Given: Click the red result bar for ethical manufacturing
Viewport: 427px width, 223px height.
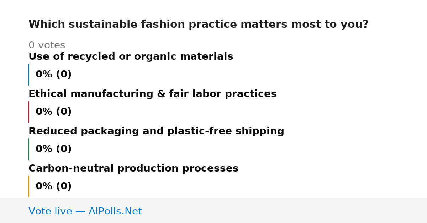Looking at the screenshot, I should pos(28,112).
